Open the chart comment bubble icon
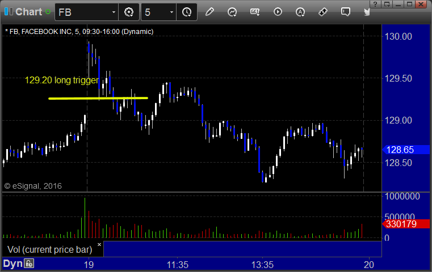The width and height of the screenshot is (432, 272). [x=345, y=12]
